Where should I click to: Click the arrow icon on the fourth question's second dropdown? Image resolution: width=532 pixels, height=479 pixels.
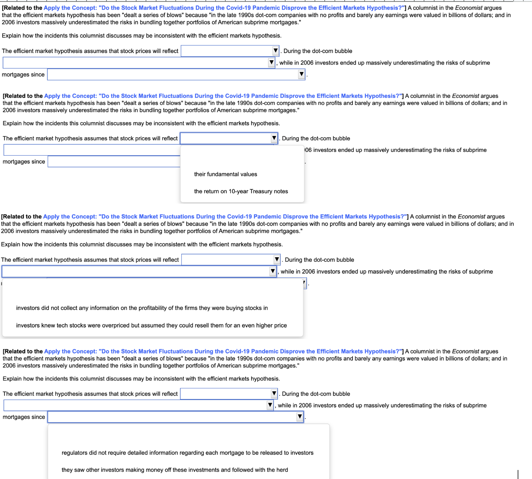pos(270,405)
